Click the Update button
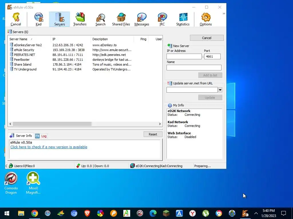This screenshot has height=219, width=293. (x=210, y=98)
